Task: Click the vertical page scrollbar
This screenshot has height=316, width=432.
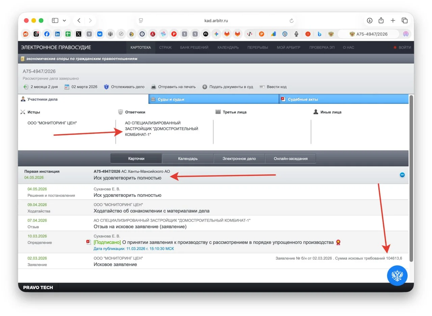Action: [411, 178]
